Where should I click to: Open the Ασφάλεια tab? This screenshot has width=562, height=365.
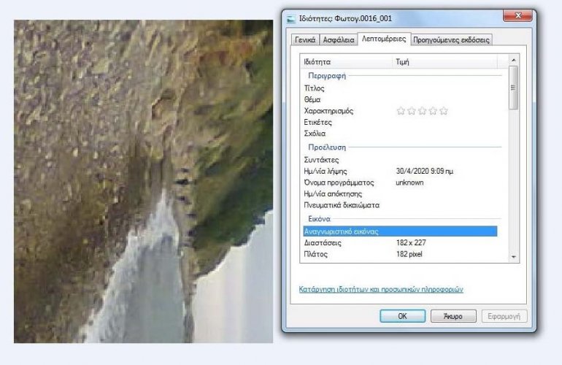[339, 40]
